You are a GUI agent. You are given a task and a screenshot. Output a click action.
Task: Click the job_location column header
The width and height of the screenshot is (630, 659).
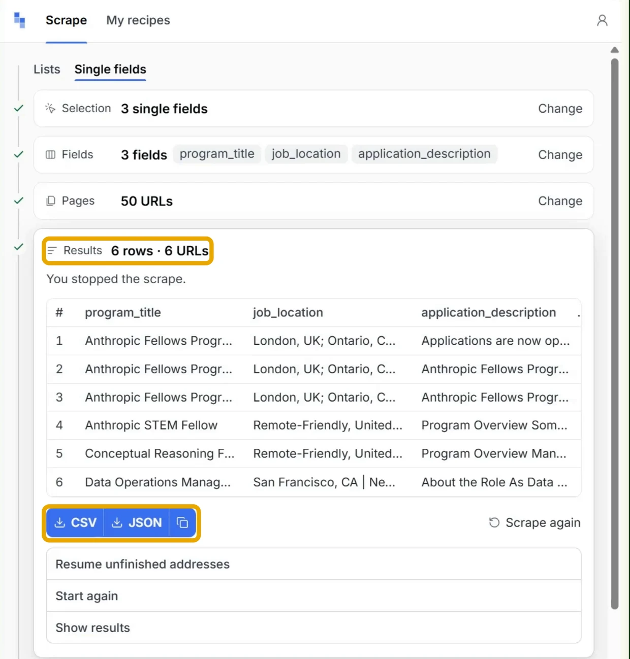(288, 312)
